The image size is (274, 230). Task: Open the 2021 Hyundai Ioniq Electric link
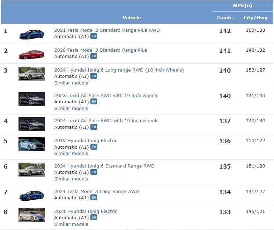coord(86,212)
